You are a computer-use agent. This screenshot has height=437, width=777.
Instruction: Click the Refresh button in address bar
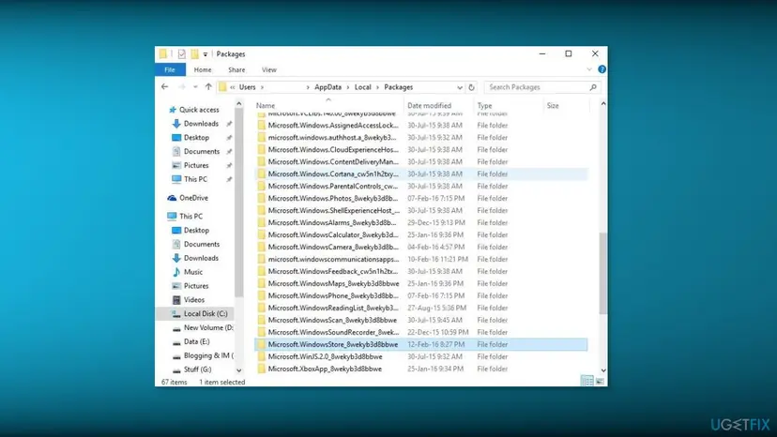(471, 87)
